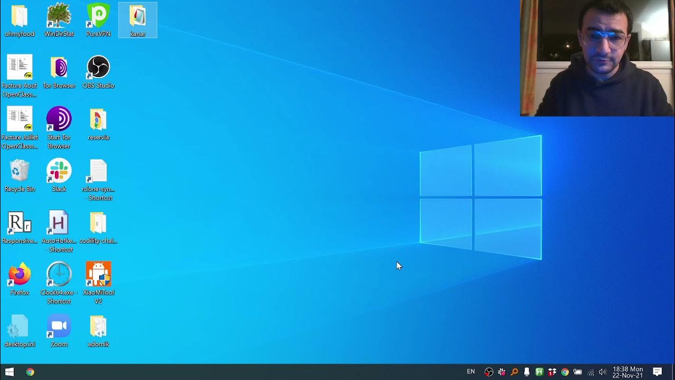
Task: Switch the EN input language indicator
Action: click(x=471, y=372)
